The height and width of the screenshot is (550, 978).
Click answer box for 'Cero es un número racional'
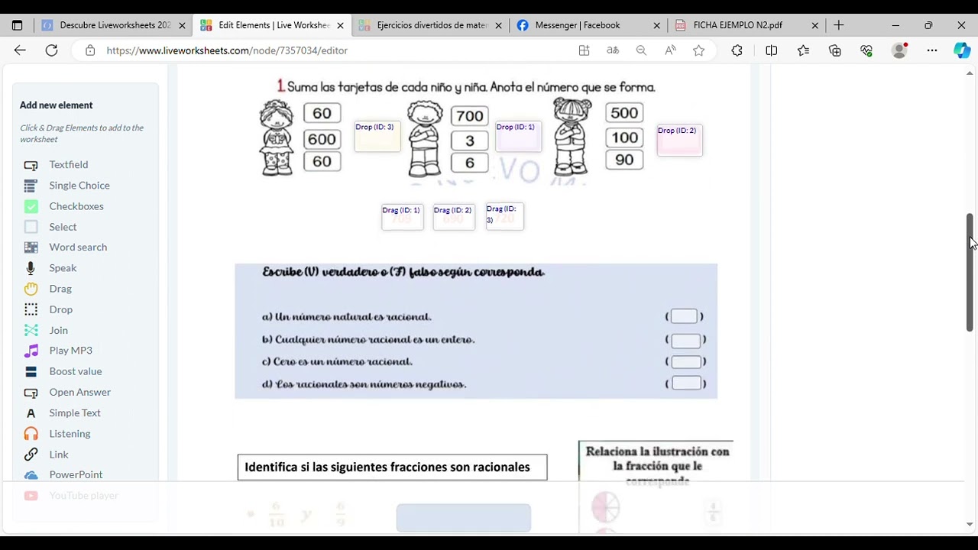(x=685, y=362)
